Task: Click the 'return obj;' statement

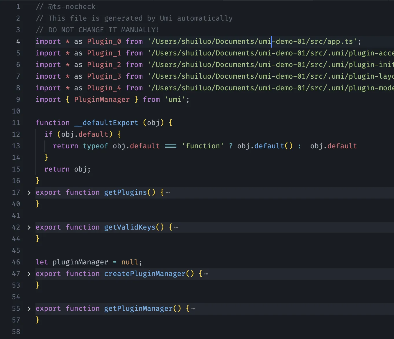Action: tap(67, 169)
